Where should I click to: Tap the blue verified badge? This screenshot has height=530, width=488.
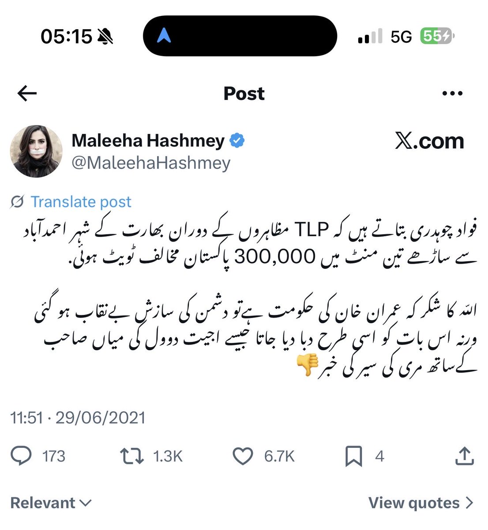pyautogui.click(x=237, y=141)
